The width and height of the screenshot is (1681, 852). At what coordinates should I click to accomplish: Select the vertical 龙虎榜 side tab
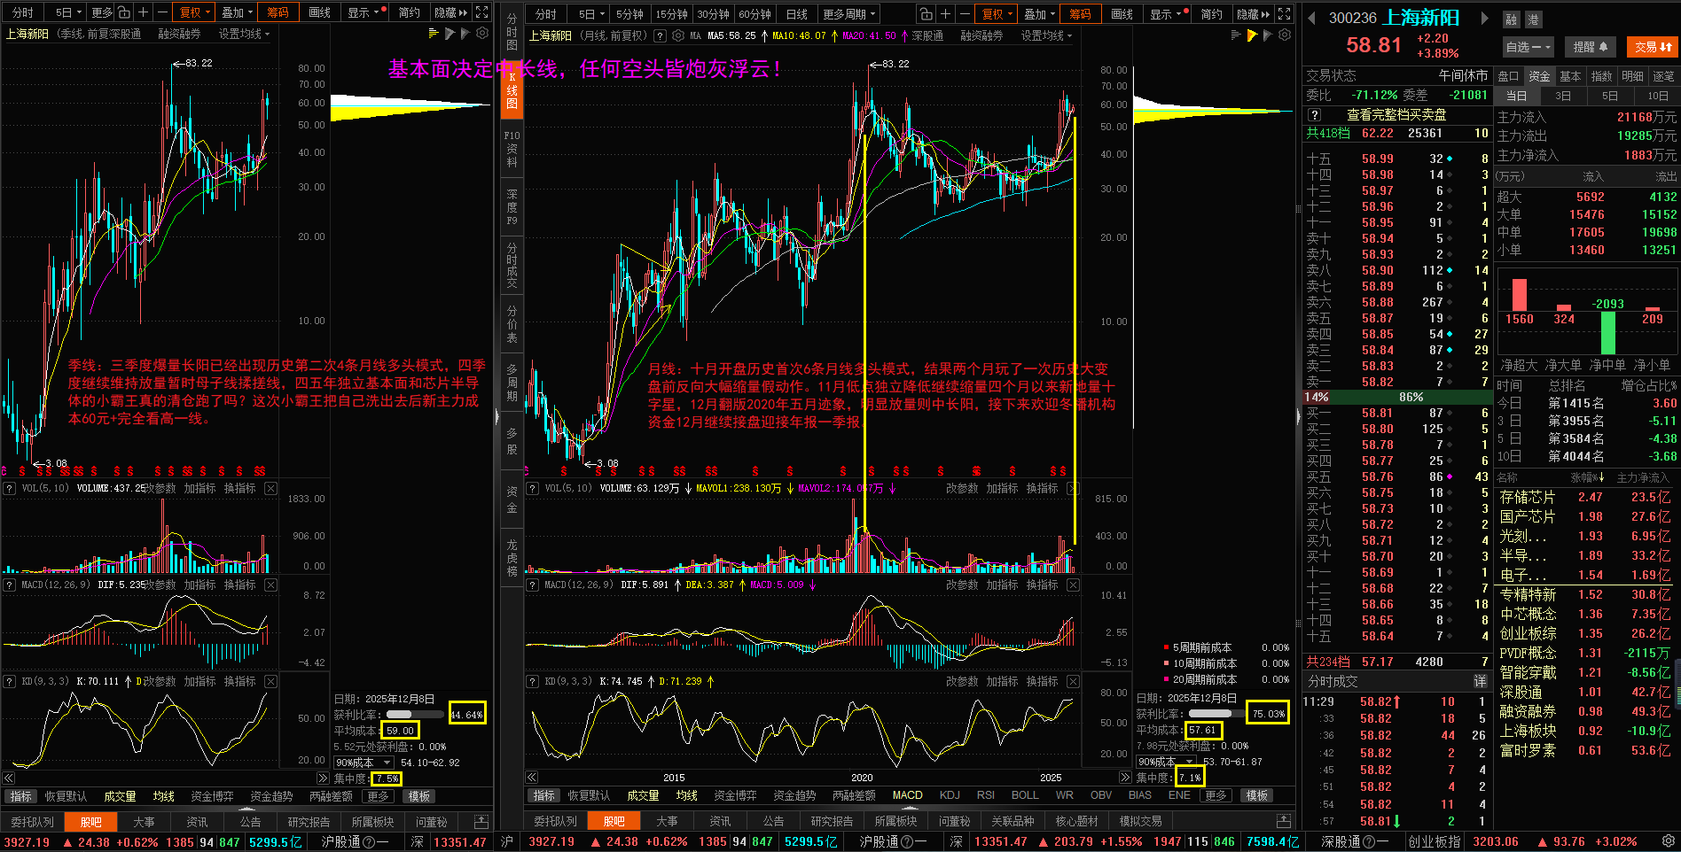coord(512,557)
